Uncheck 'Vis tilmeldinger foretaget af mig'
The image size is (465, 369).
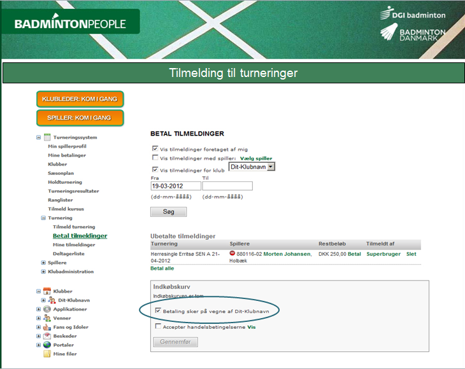tap(155, 149)
